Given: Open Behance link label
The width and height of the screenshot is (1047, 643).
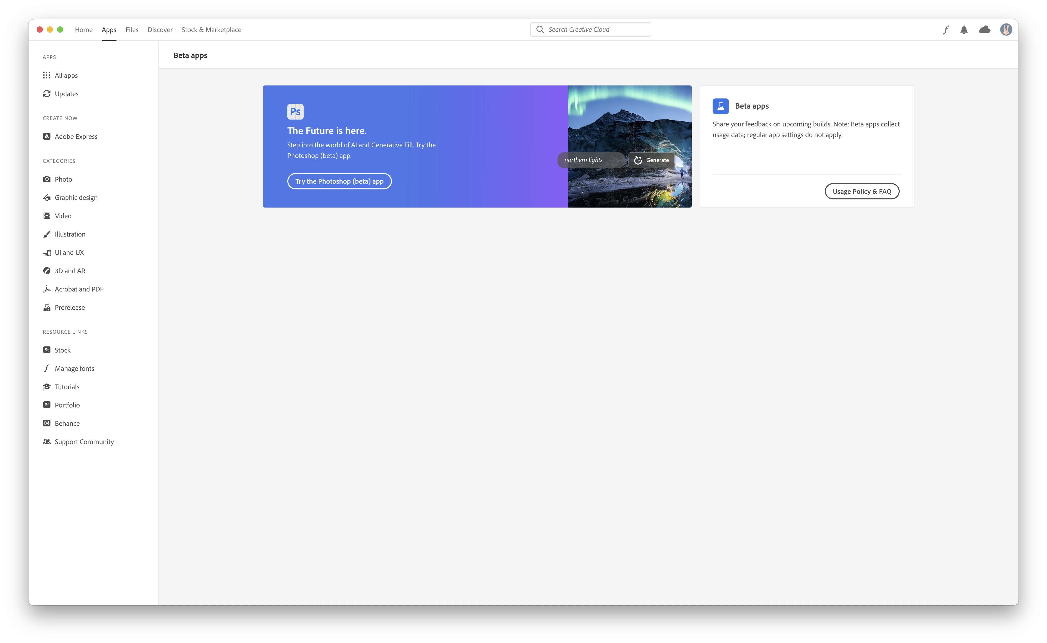Looking at the screenshot, I should click(x=67, y=423).
